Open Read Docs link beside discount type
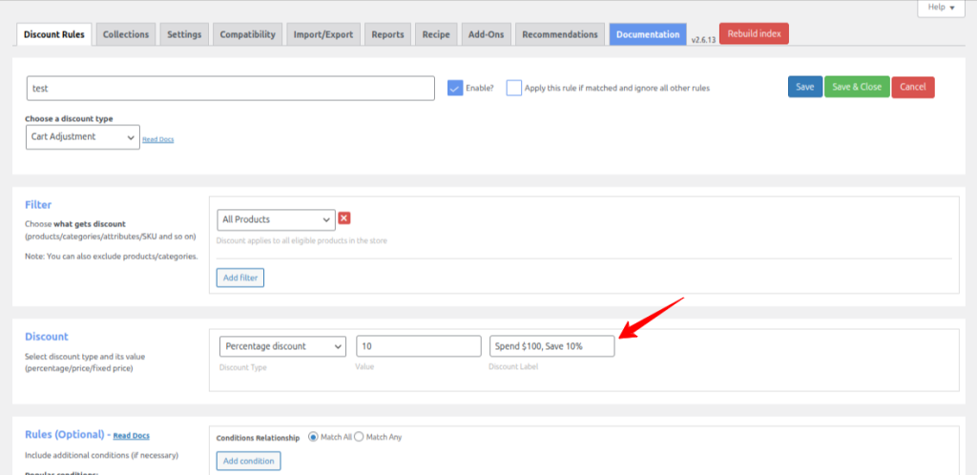The height and width of the screenshot is (475, 977). tap(157, 139)
